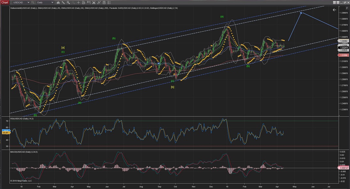Click the 1.34362 price marker

343,41
